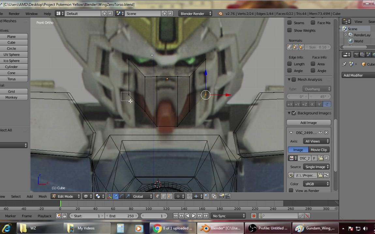Jump to start frame with rewind playback button
The height and width of the screenshot is (234, 375).
pyautogui.click(x=175, y=216)
